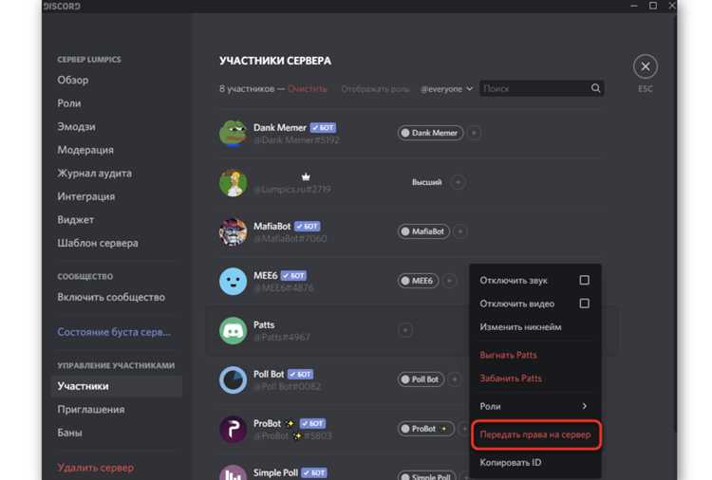The height and width of the screenshot is (480, 712).
Task: Click the Очистить link
Action: [x=308, y=89]
